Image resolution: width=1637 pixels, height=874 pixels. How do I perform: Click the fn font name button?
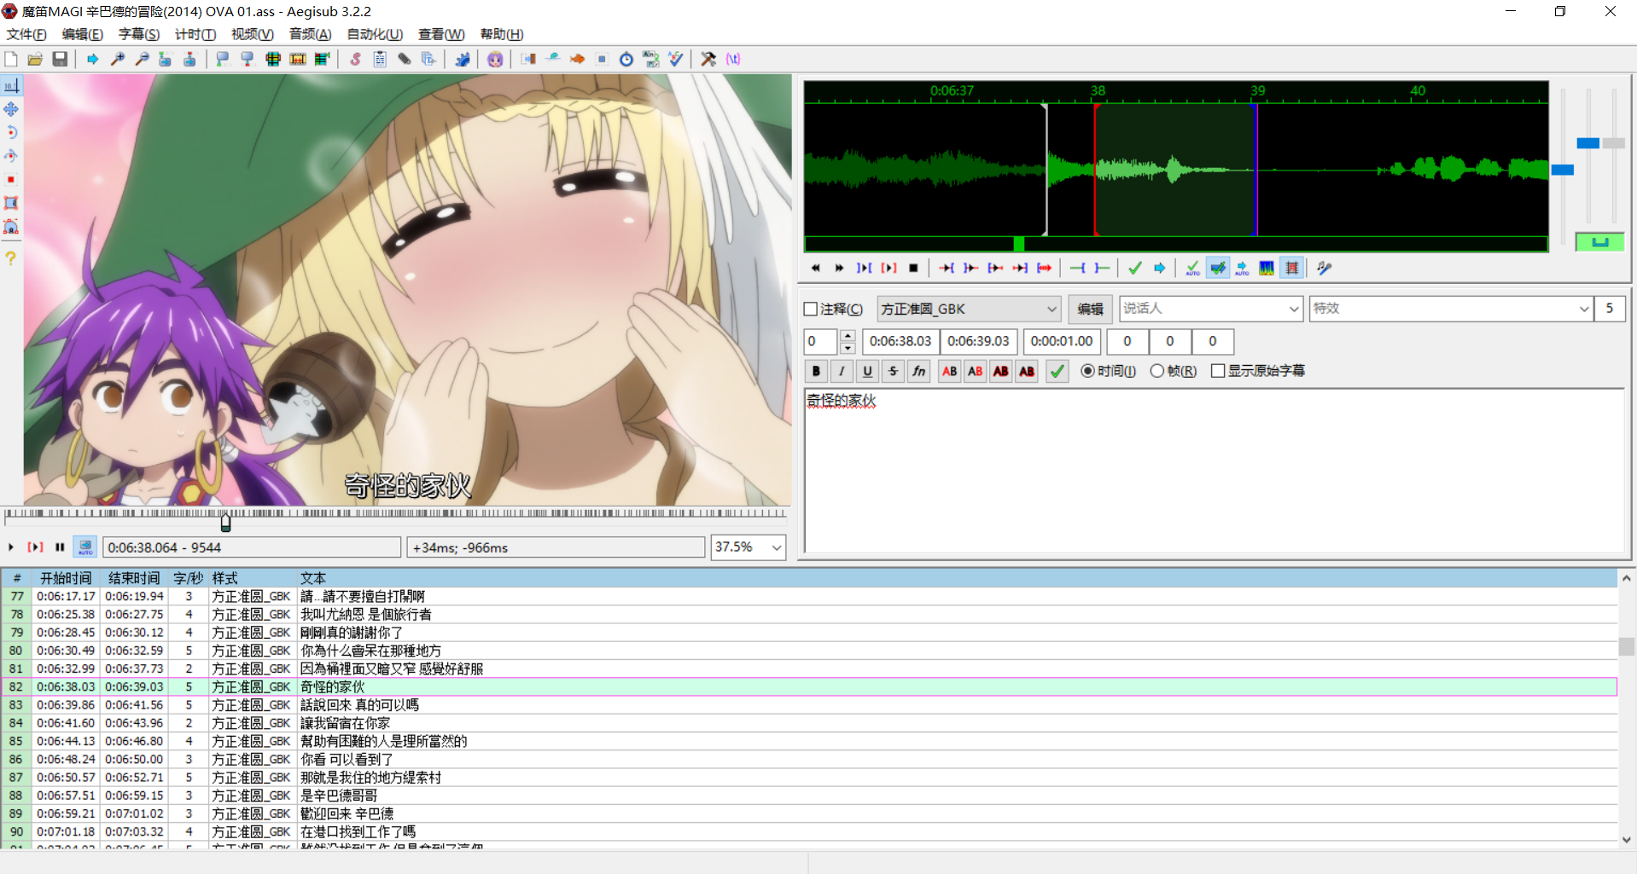(918, 371)
